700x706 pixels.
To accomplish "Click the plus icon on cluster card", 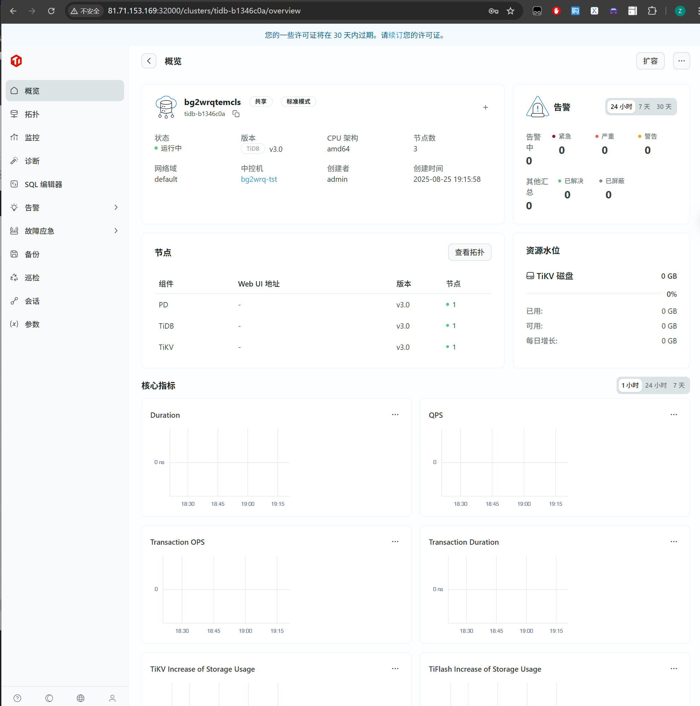I will tap(485, 108).
